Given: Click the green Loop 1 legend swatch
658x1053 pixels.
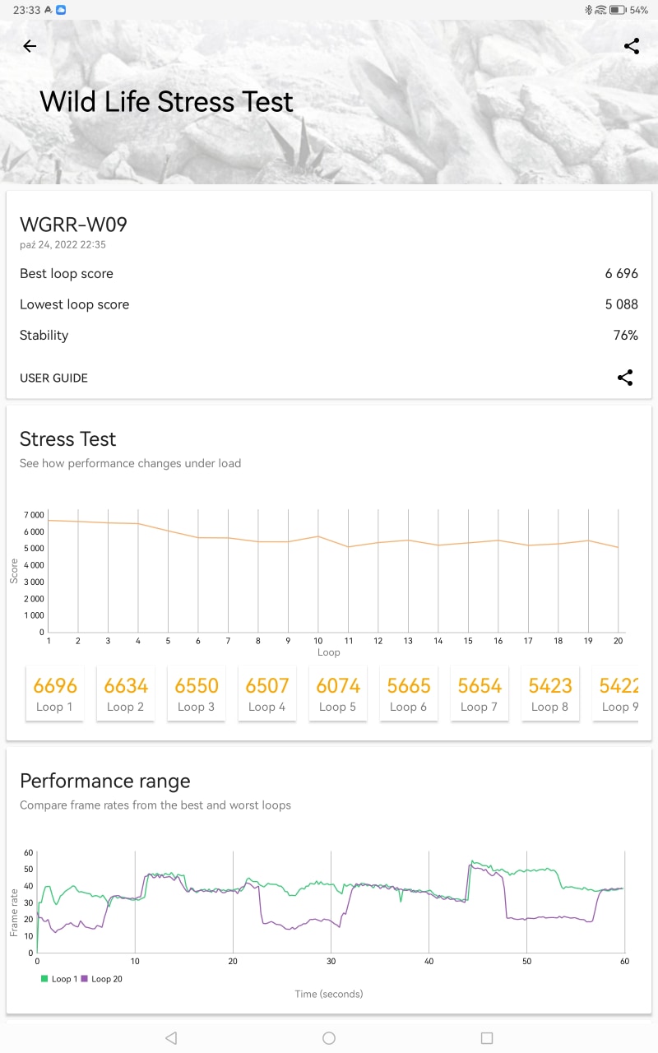Looking at the screenshot, I should 44,979.
